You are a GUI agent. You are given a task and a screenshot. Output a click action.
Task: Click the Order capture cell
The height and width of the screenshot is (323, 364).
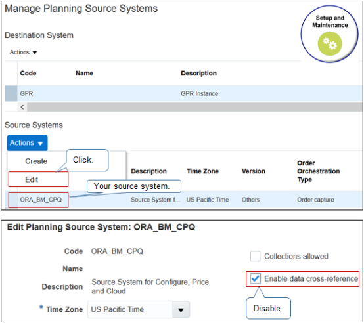pos(315,200)
